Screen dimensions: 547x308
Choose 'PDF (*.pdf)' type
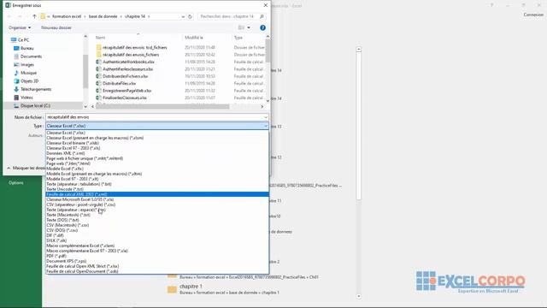[x=157, y=256]
